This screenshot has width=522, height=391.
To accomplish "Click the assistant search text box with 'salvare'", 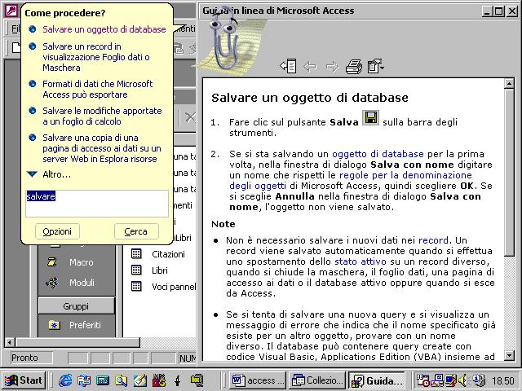I will click(x=97, y=204).
